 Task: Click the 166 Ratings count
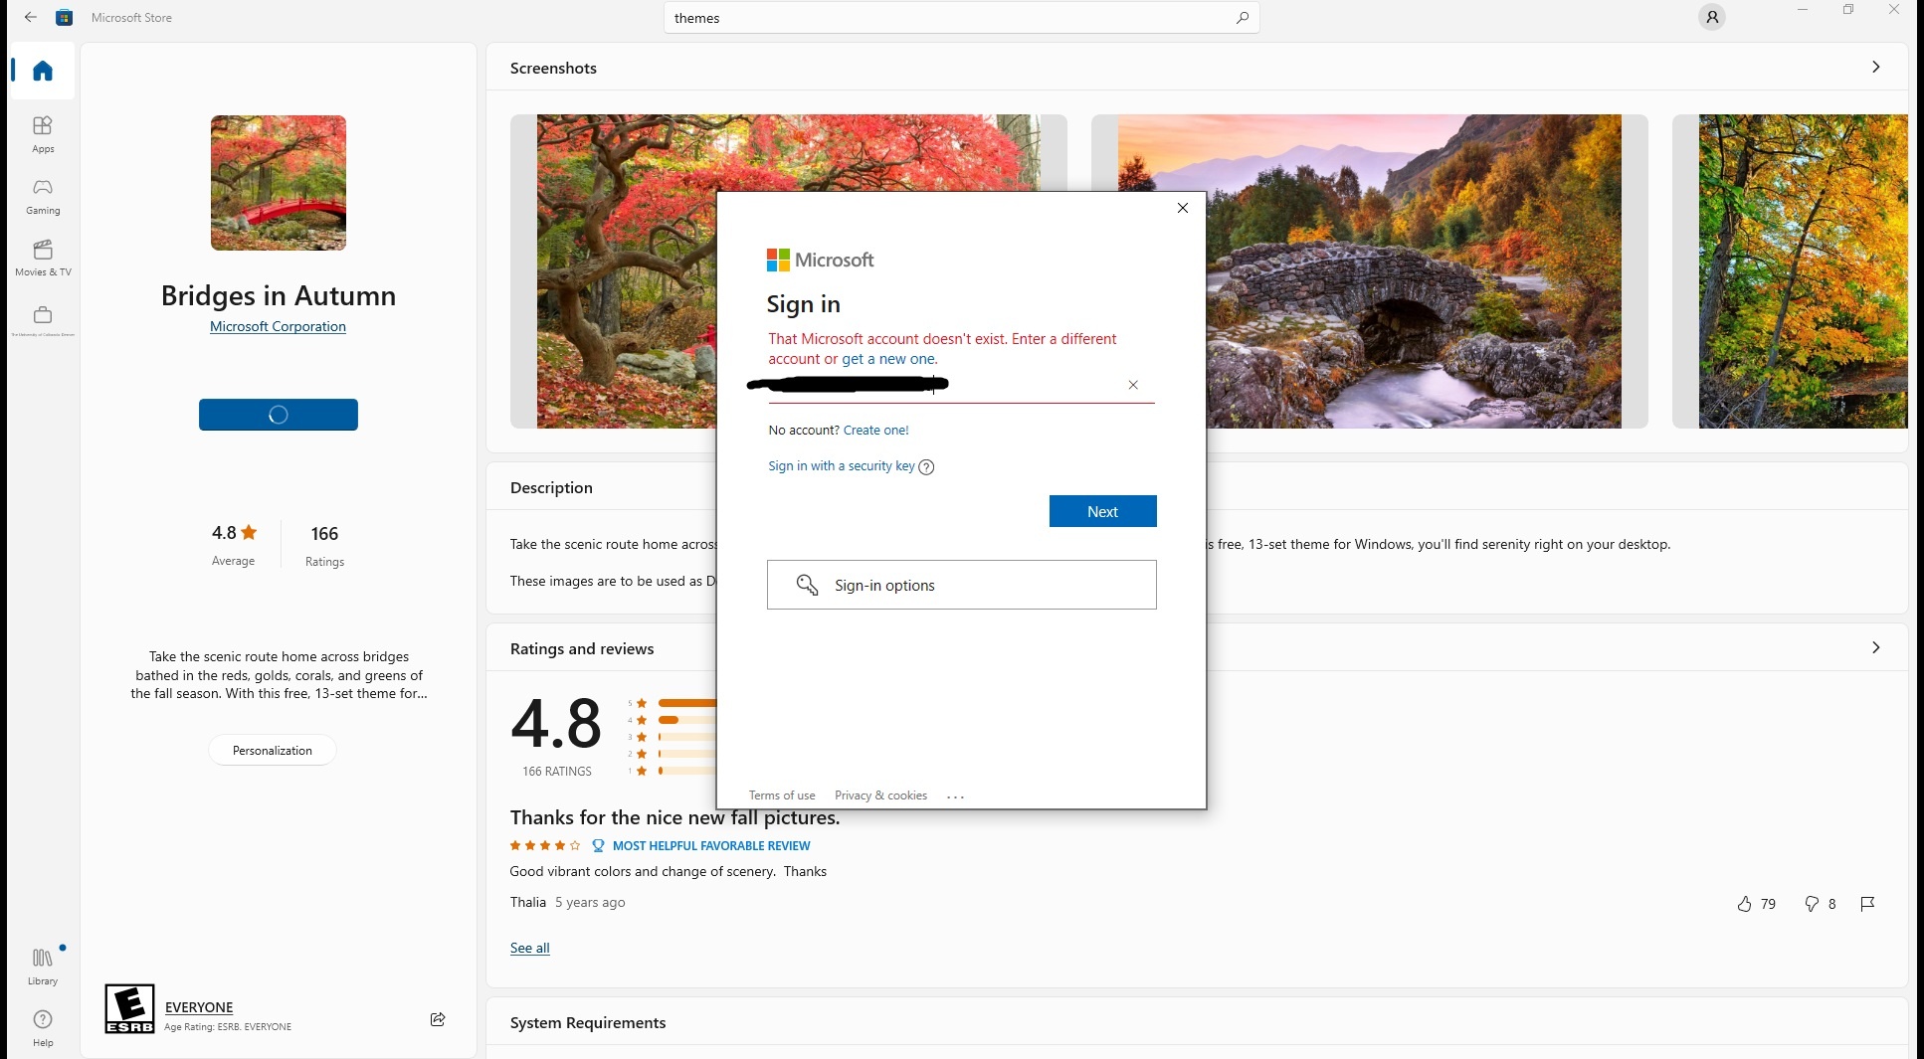pos(324,545)
